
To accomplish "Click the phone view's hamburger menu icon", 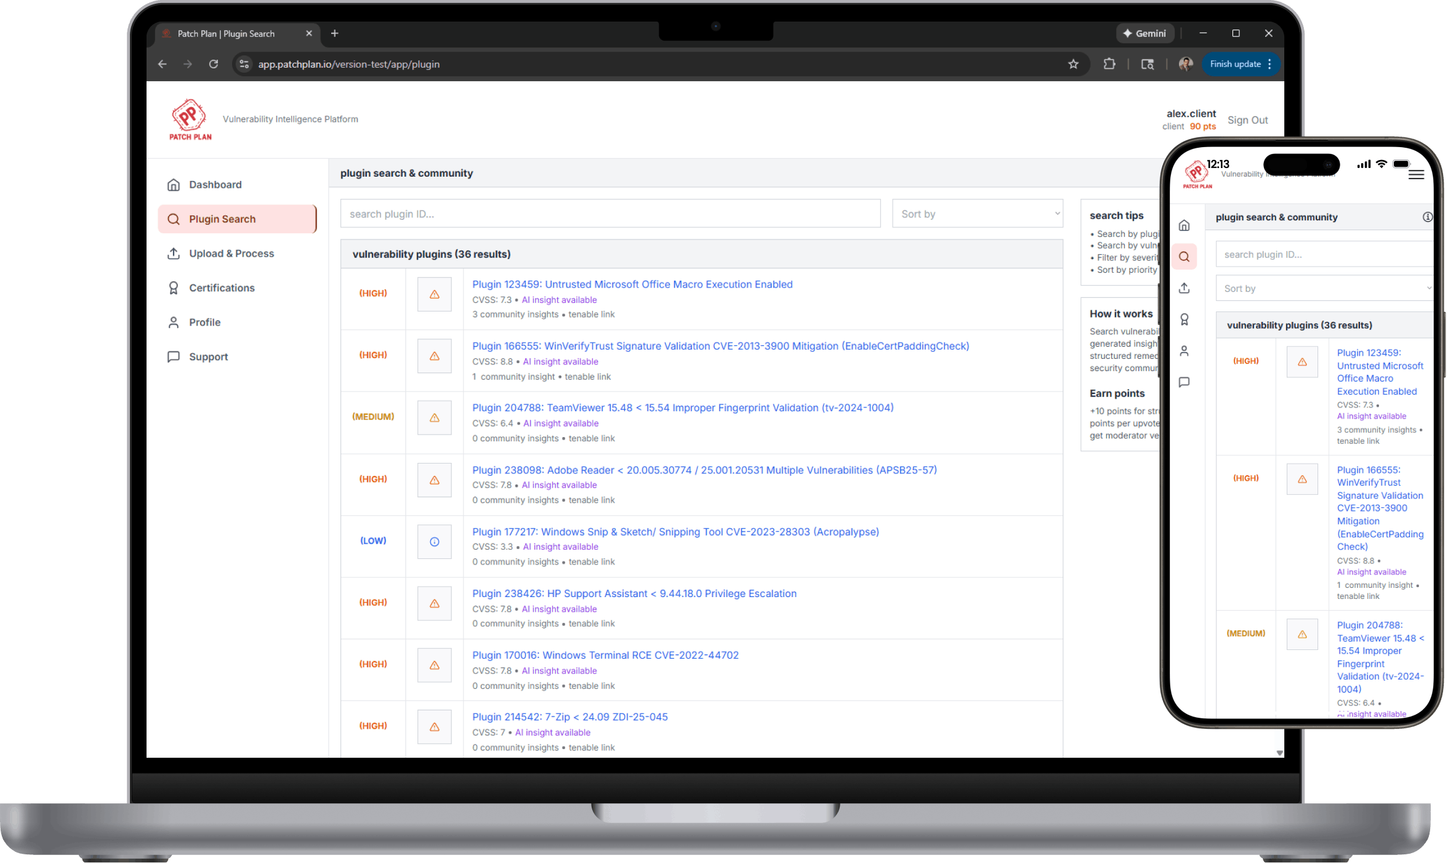I will (1416, 175).
